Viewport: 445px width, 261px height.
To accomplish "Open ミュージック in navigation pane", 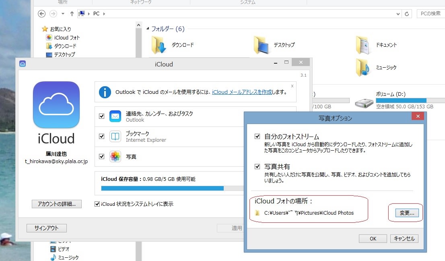I will (x=64, y=258).
